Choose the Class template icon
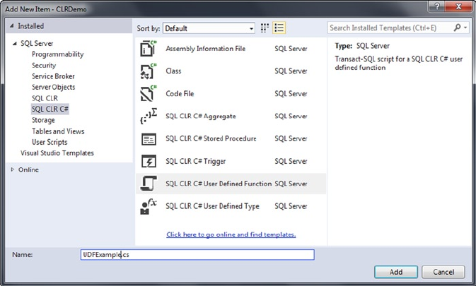 click(x=149, y=71)
